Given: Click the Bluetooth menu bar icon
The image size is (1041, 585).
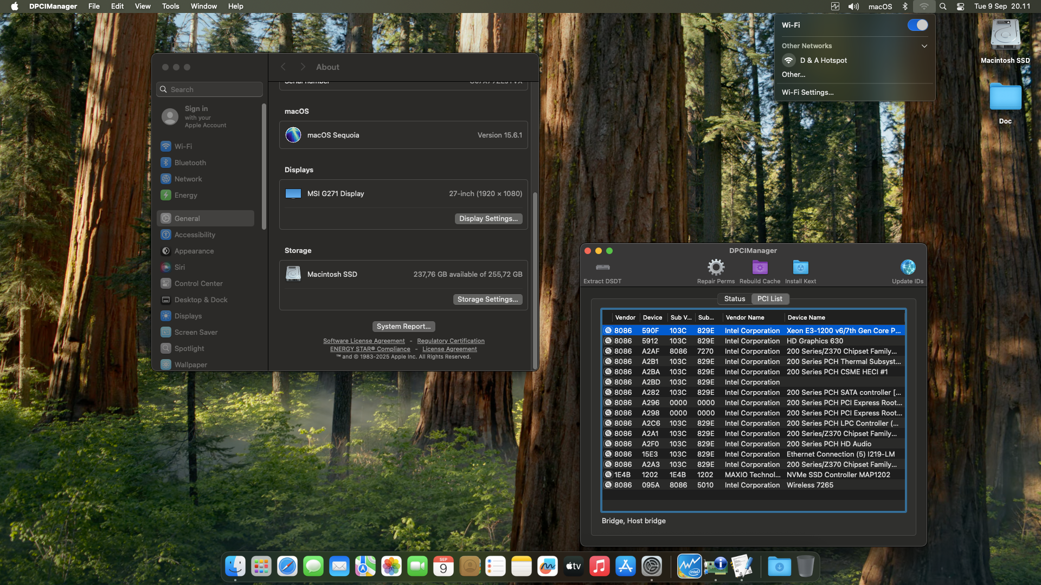Looking at the screenshot, I should click(x=905, y=6).
